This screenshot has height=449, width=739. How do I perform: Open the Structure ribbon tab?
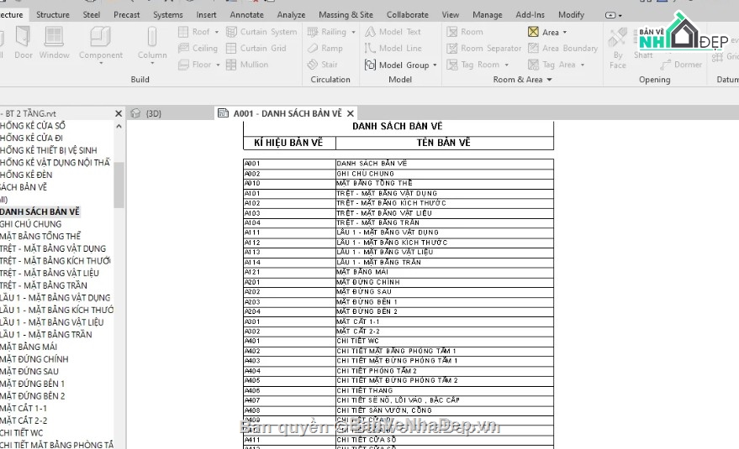click(53, 14)
